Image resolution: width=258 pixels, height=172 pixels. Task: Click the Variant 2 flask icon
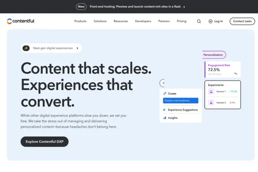click(x=211, y=103)
